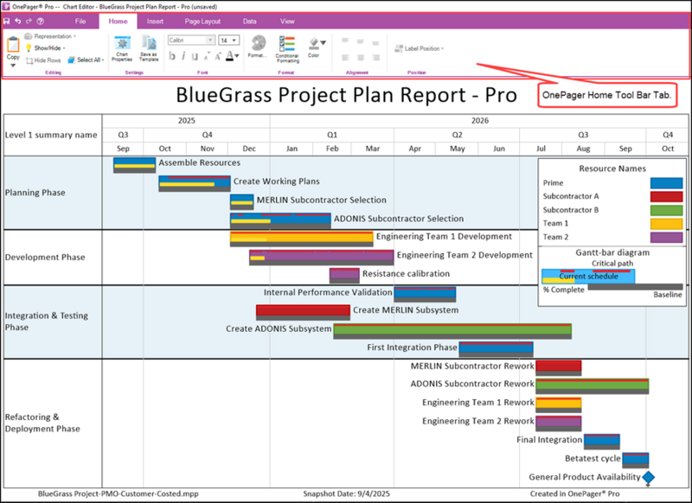Click the font color A icon
The width and height of the screenshot is (692, 503).
[229, 55]
